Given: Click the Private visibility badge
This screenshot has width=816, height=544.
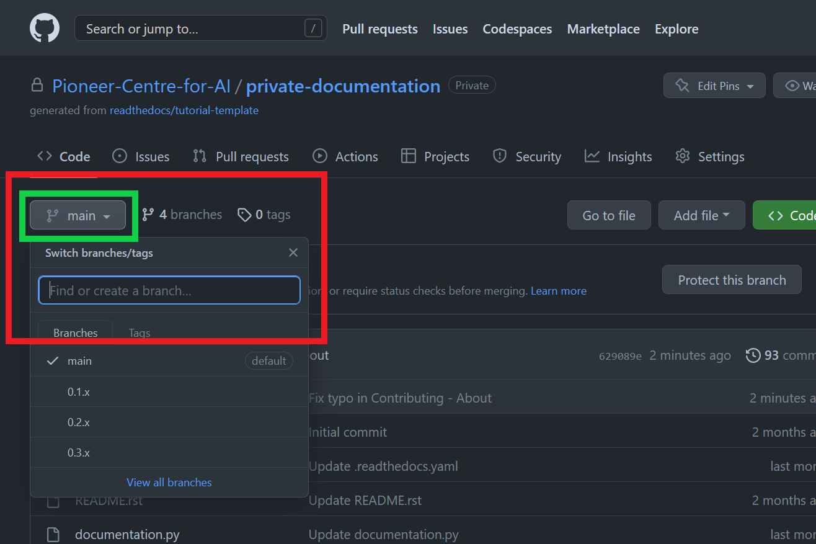Looking at the screenshot, I should coord(472,86).
